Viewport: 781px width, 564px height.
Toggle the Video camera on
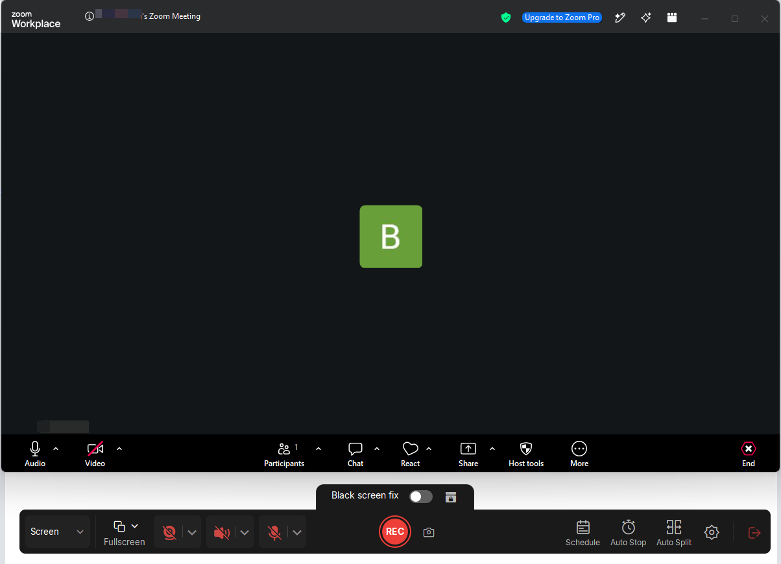pos(95,454)
